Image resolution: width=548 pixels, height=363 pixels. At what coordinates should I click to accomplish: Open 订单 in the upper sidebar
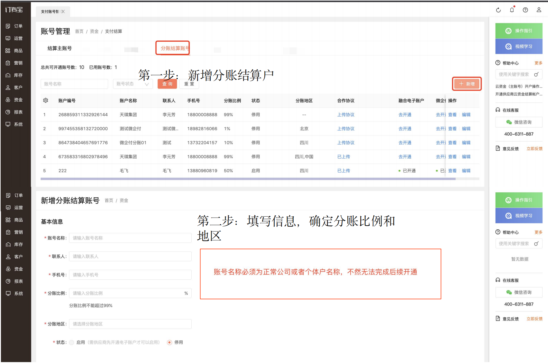(14, 26)
